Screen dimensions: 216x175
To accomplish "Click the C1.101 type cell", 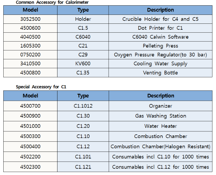I will 83,157.
